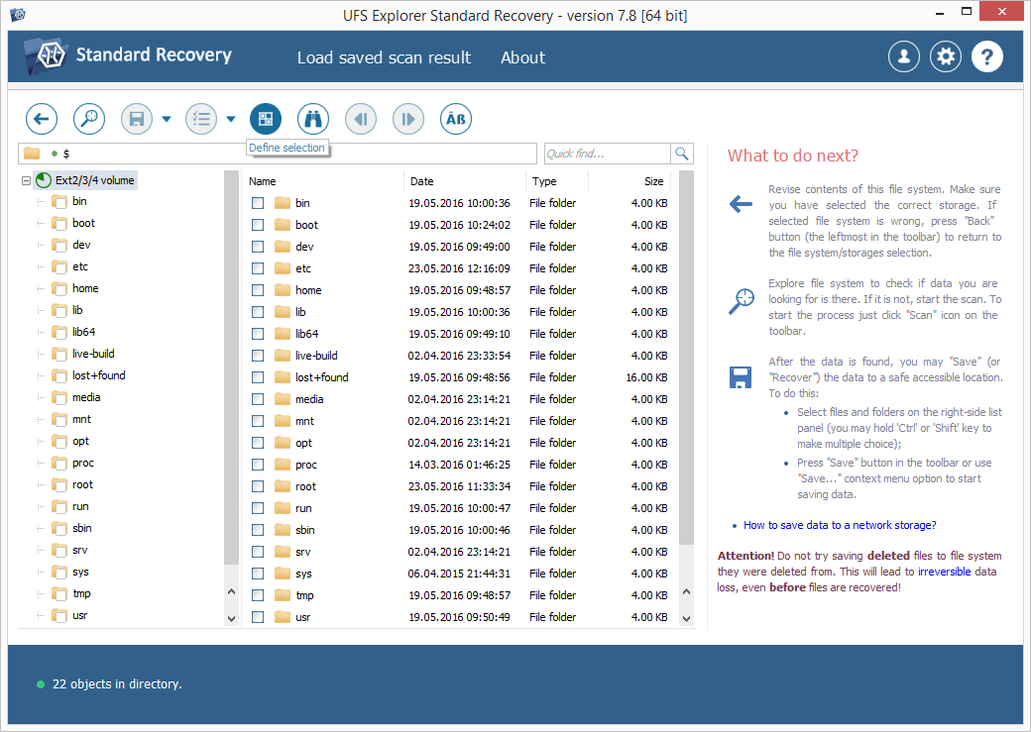Screen dimensions: 1031x732
Task: Click the Standard Recovery logo icon
Action: pyautogui.click(x=48, y=55)
